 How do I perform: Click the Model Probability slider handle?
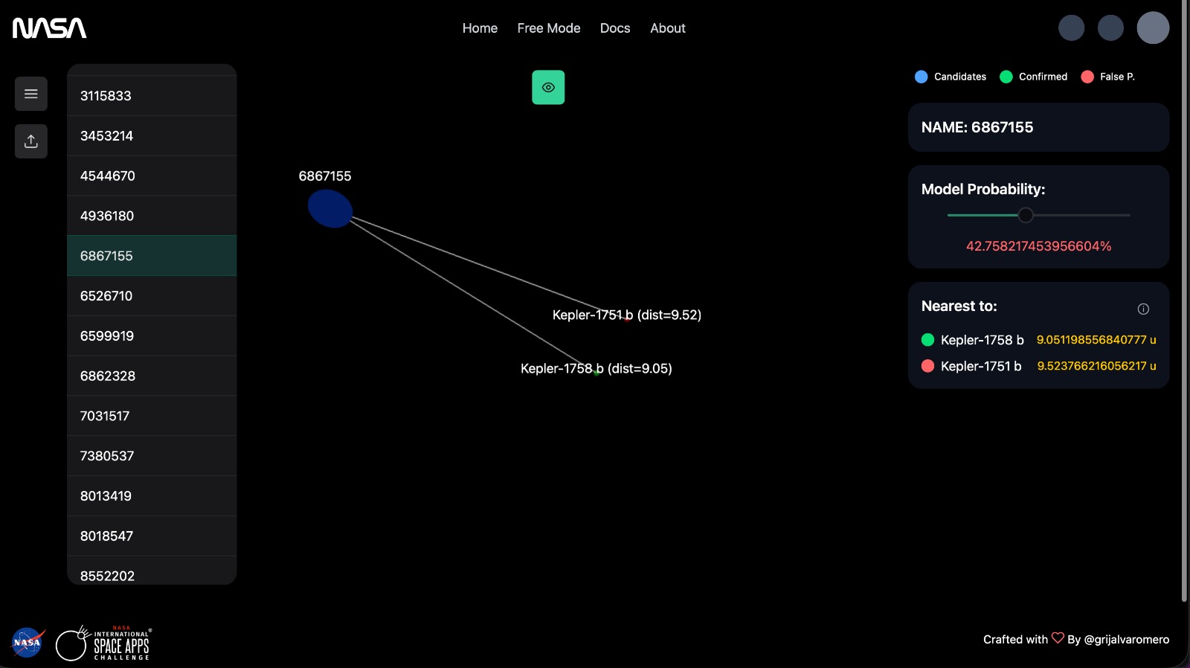coord(1026,215)
